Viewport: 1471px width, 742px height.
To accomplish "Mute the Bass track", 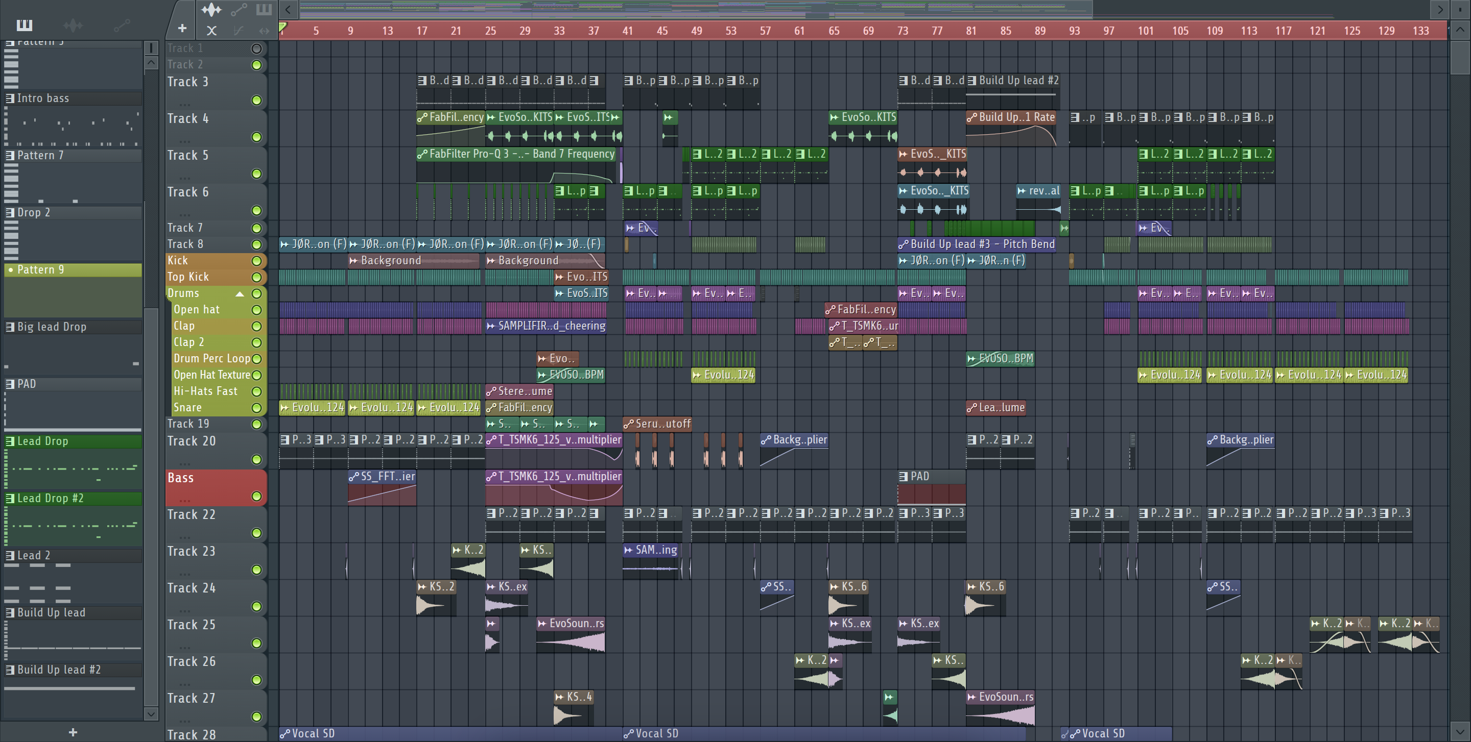I will [x=257, y=497].
